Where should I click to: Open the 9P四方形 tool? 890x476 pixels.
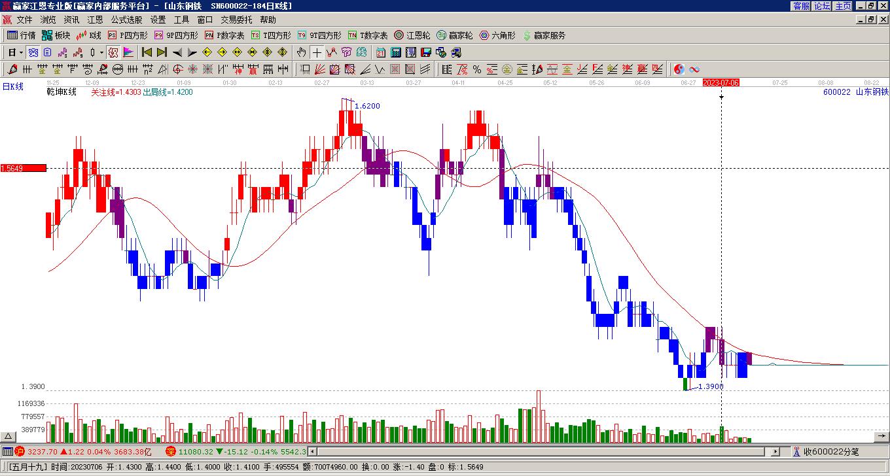coord(176,35)
